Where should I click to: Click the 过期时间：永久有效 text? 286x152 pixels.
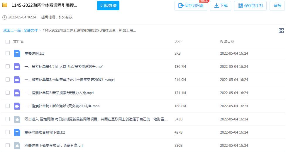pyautogui.click(x=57, y=17)
